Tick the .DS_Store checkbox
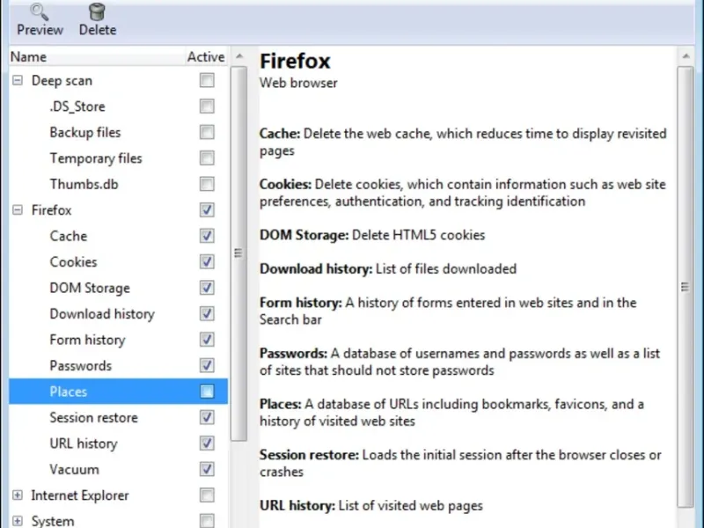Viewport: 704px width, 528px height. 207,106
